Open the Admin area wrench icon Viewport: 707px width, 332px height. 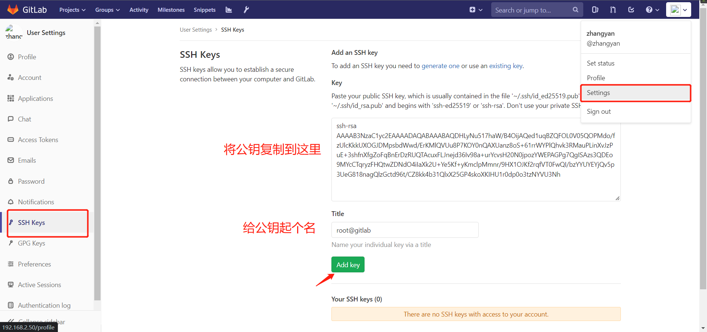pyautogui.click(x=246, y=10)
